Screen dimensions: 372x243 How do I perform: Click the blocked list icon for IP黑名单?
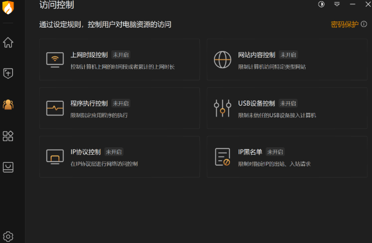coord(223,157)
